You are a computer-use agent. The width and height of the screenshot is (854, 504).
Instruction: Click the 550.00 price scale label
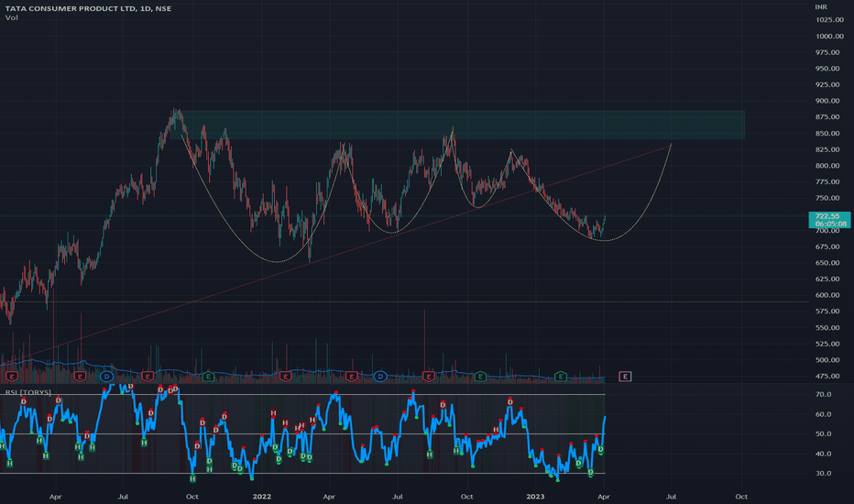827,327
